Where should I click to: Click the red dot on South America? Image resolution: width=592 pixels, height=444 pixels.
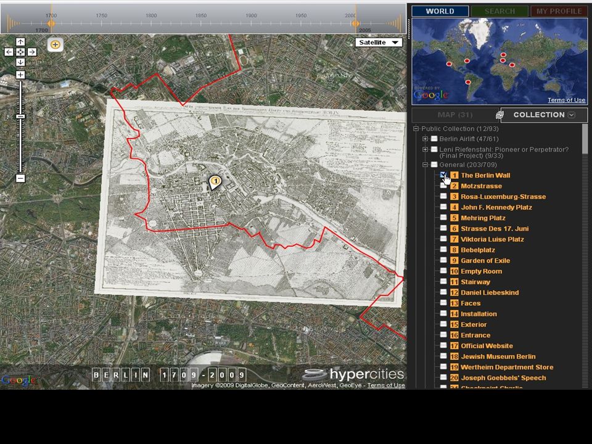[468, 82]
